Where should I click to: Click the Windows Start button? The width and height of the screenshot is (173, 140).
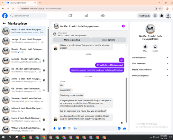(x=3, y=137)
